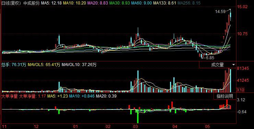Click the 总手: 76.31万 volume readout
Screen dimensions: 254x129
pos(14,65)
